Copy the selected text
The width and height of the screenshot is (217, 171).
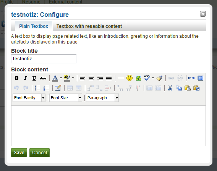179,88
